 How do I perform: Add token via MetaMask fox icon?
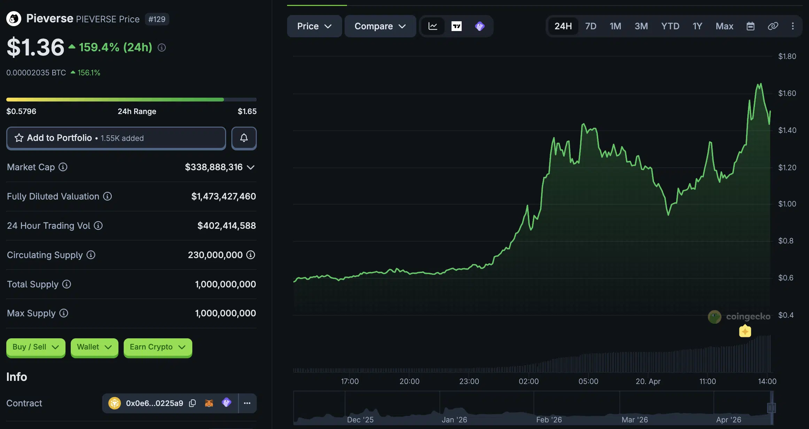pos(209,403)
